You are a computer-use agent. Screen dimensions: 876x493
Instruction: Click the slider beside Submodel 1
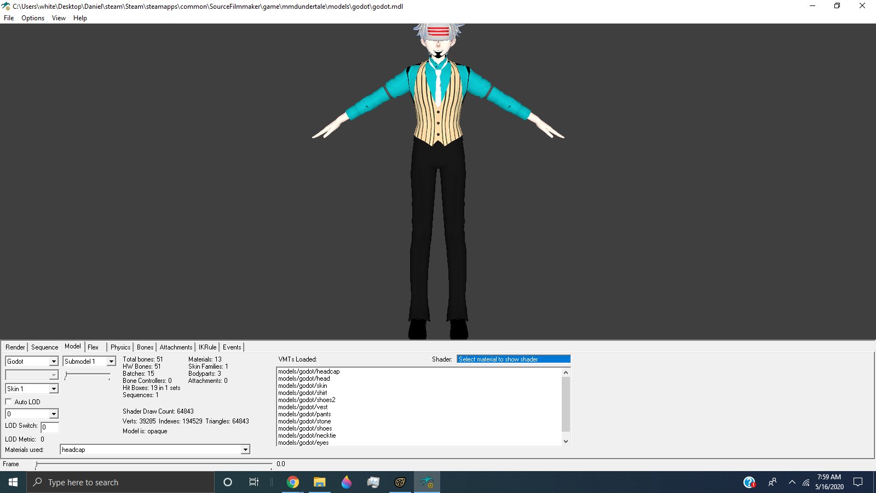tap(88, 375)
